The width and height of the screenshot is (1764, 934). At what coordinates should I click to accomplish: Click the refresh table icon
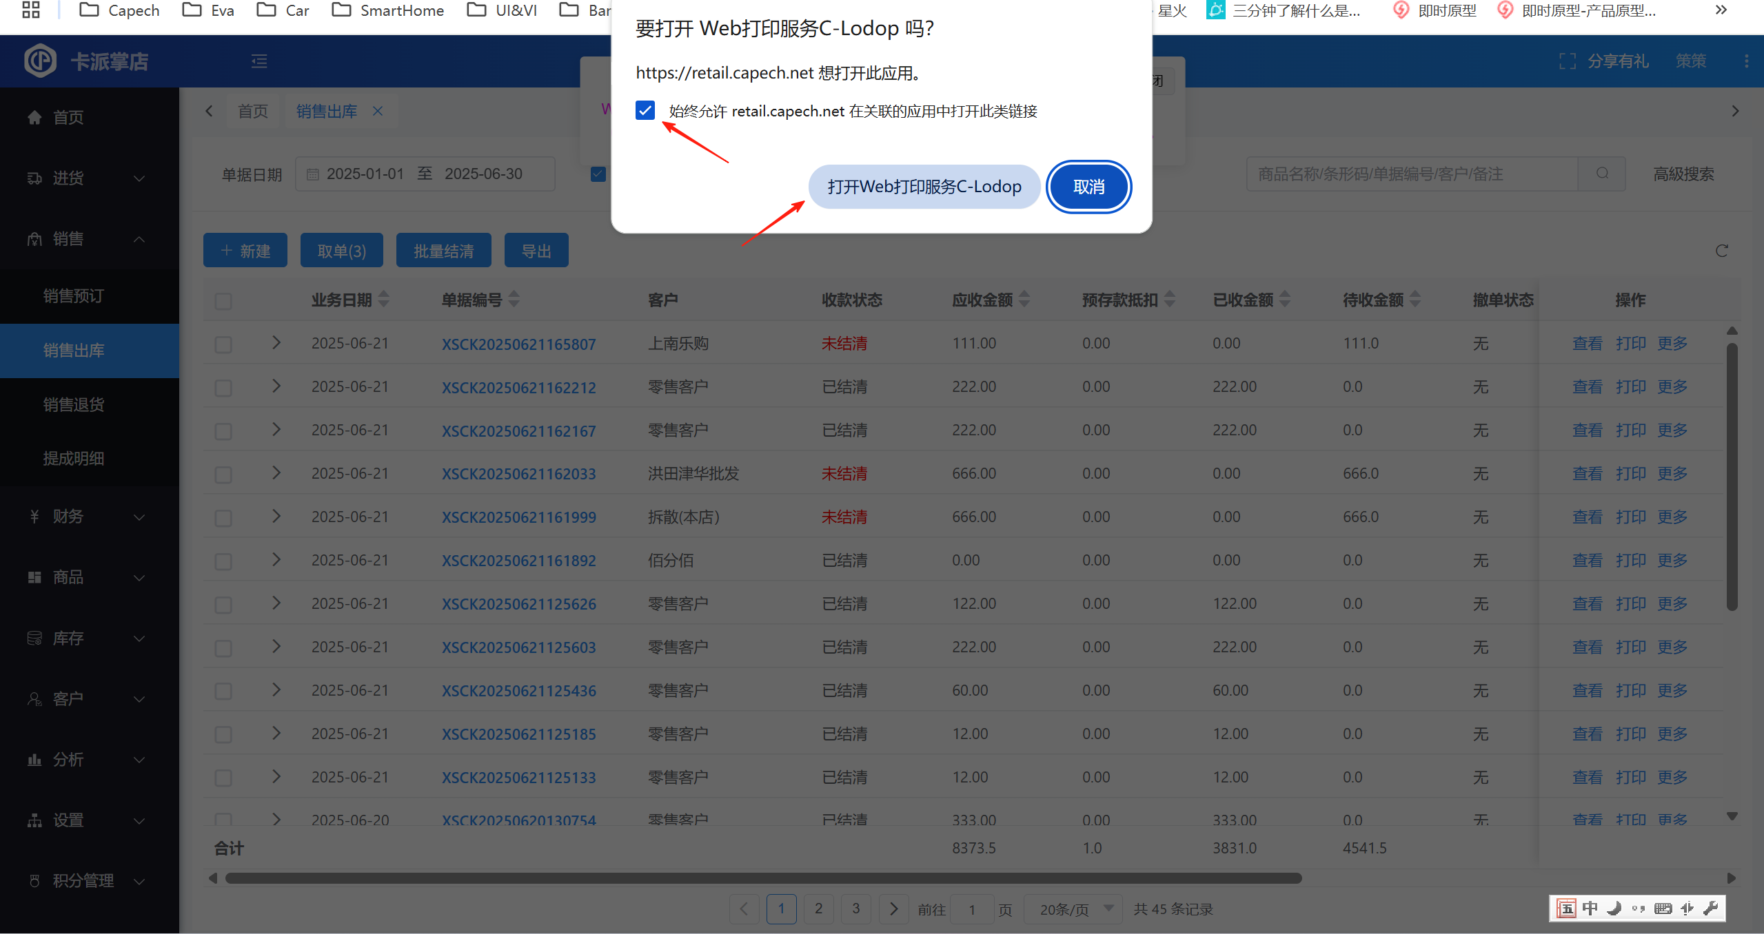(x=1721, y=251)
